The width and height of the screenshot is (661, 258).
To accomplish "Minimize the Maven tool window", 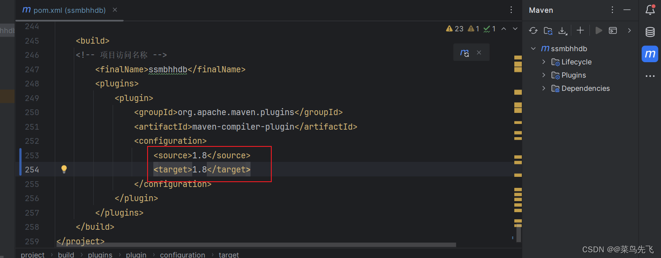I will tap(627, 10).
